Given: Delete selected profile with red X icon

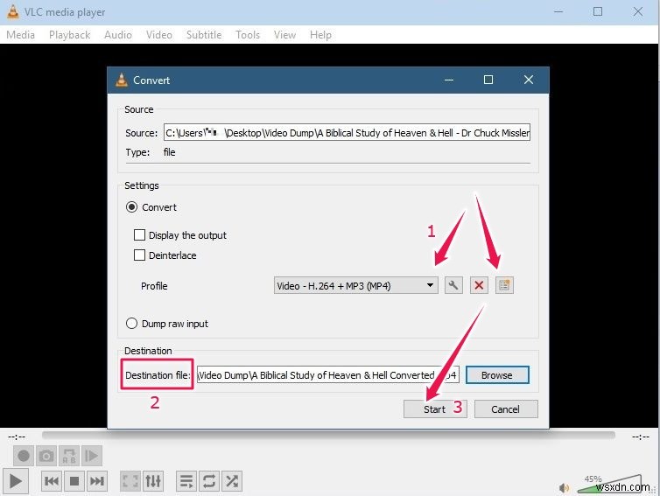Looking at the screenshot, I should (479, 285).
